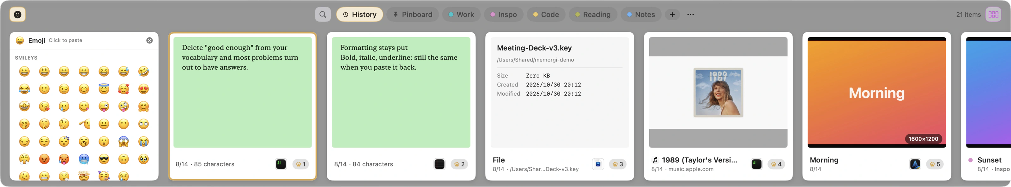Paste the face with steam from nose emoji
The image size is (1011, 187).
(24, 159)
